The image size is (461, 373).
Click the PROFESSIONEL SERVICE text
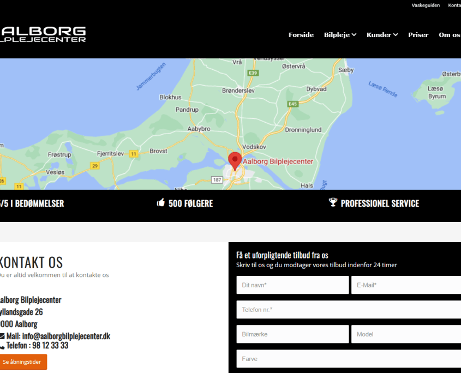click(x=380, y=203)
